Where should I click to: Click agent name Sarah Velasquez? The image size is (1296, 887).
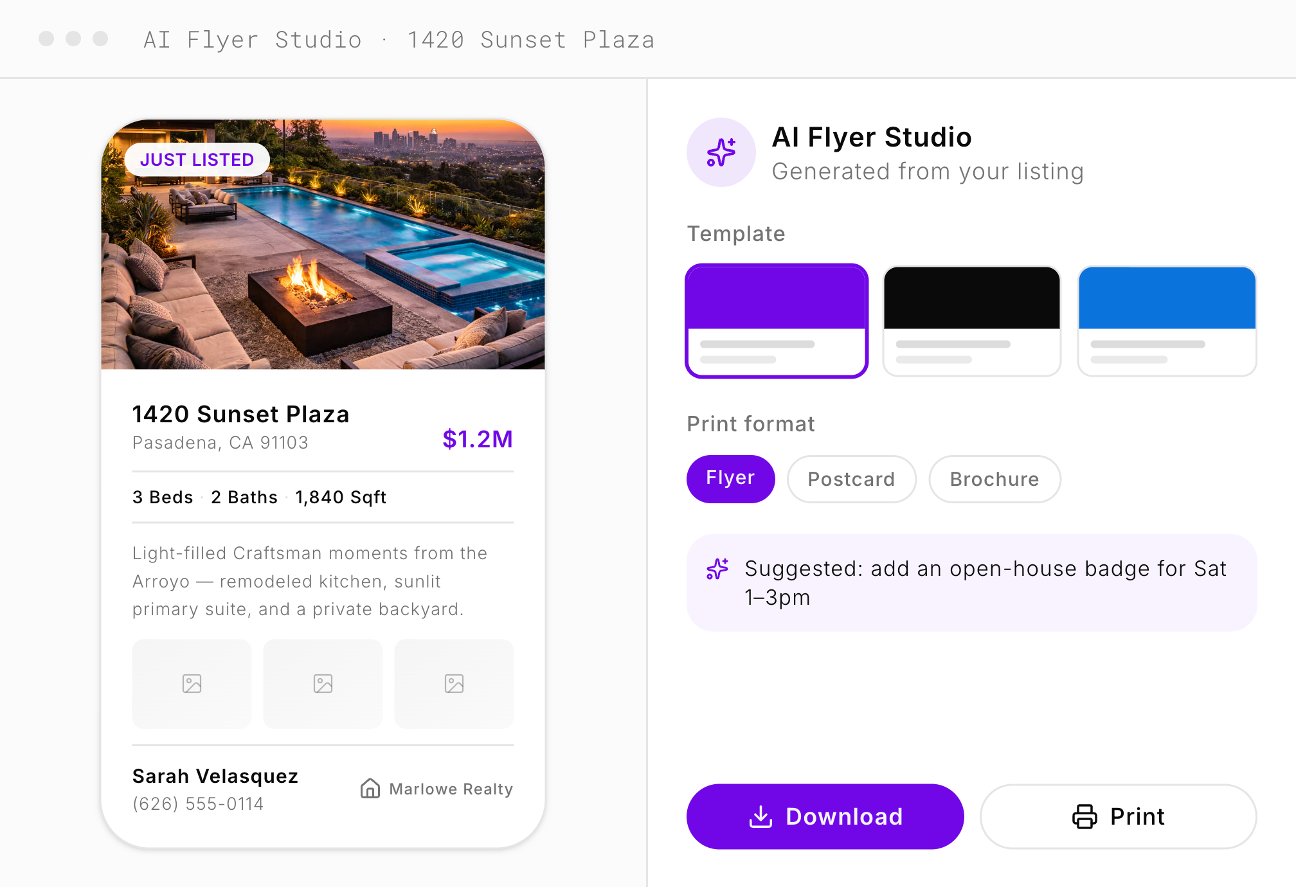pyautogui.click(x=215, y=776)
